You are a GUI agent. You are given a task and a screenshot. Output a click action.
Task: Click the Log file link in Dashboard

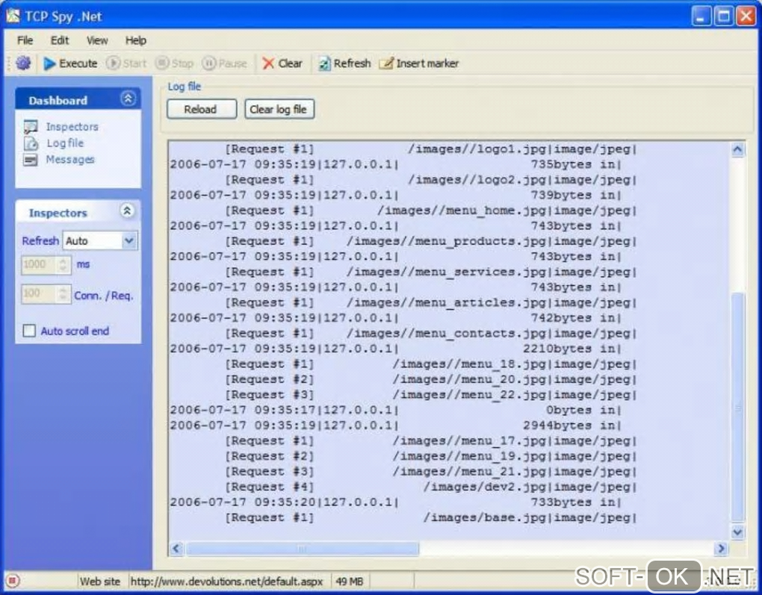pyautogui.click(x=65, y=143)
